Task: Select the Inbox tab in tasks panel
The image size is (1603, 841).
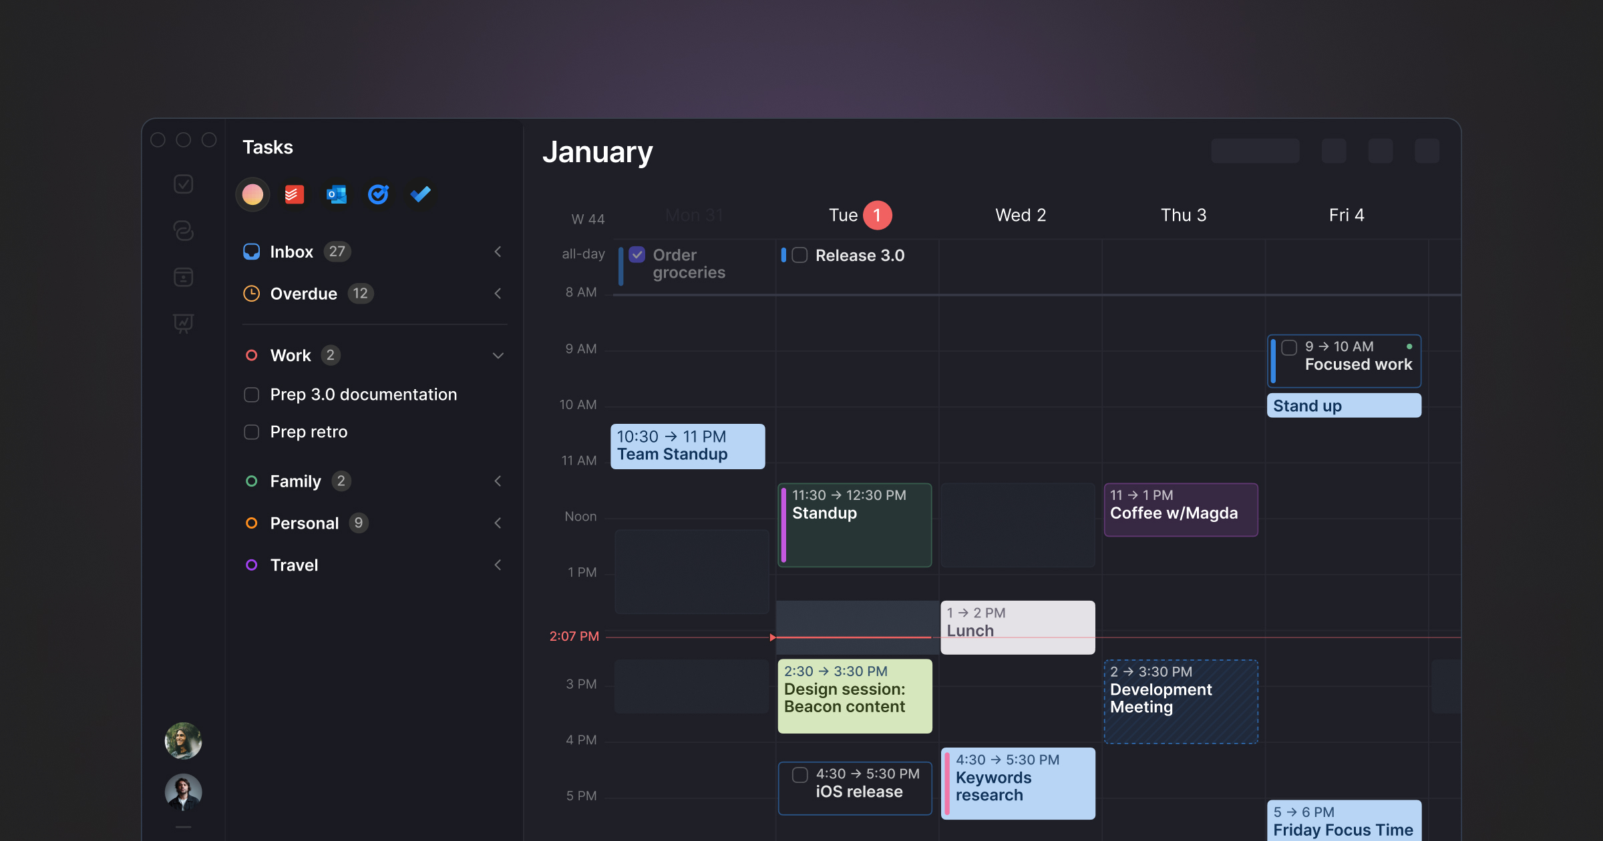Action: (x=292, y=251)
